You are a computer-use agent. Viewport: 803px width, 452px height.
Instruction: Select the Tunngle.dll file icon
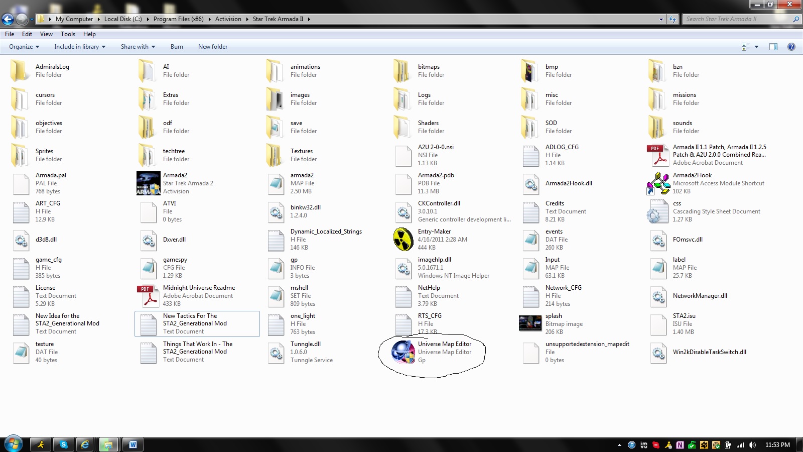276,352
